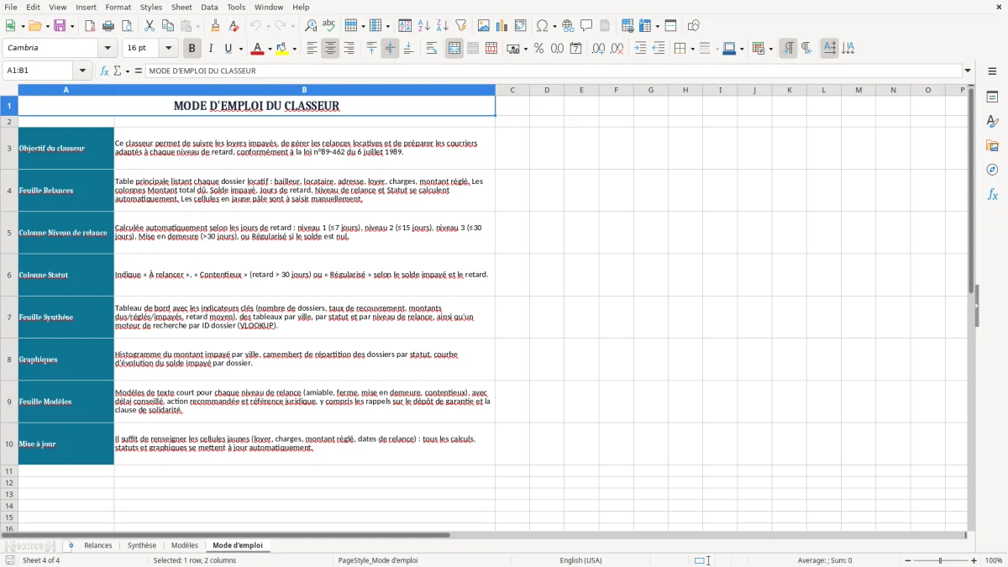Screen dimensions: 1008x567
Task: Open Draw functions shapes icon
Action: [x=694, y=26]
